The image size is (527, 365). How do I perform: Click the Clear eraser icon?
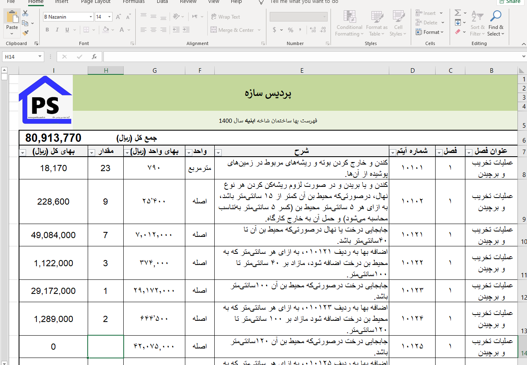point(458,32)
